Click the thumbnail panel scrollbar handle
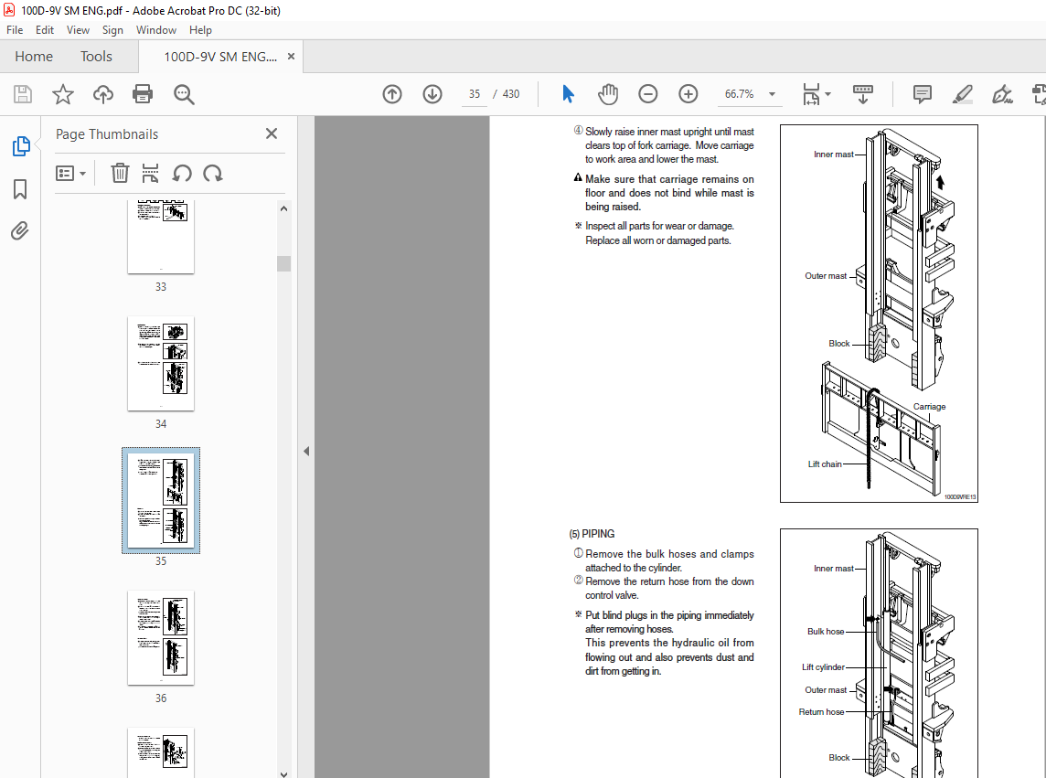 [x=283, y=263]
